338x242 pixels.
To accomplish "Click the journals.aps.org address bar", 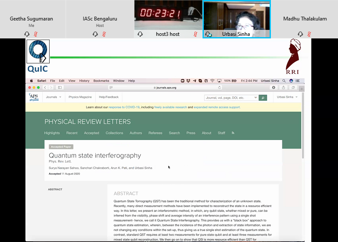I will 165,87.
